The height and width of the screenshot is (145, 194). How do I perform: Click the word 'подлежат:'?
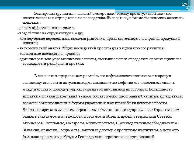[32, 23]
